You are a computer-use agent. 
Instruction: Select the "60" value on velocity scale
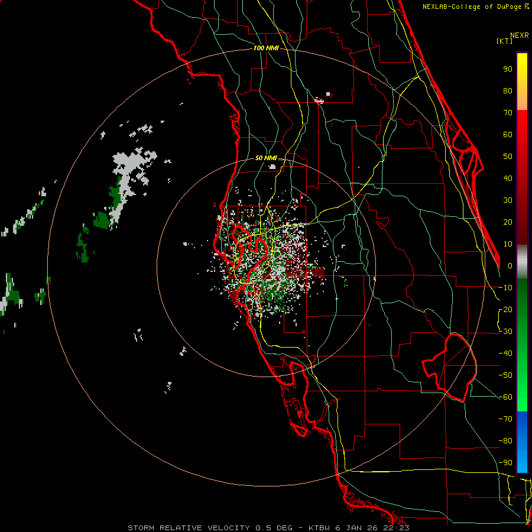508,135
